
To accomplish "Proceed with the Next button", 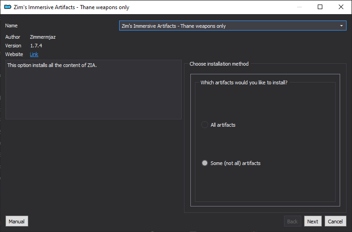I will [313, 221].
